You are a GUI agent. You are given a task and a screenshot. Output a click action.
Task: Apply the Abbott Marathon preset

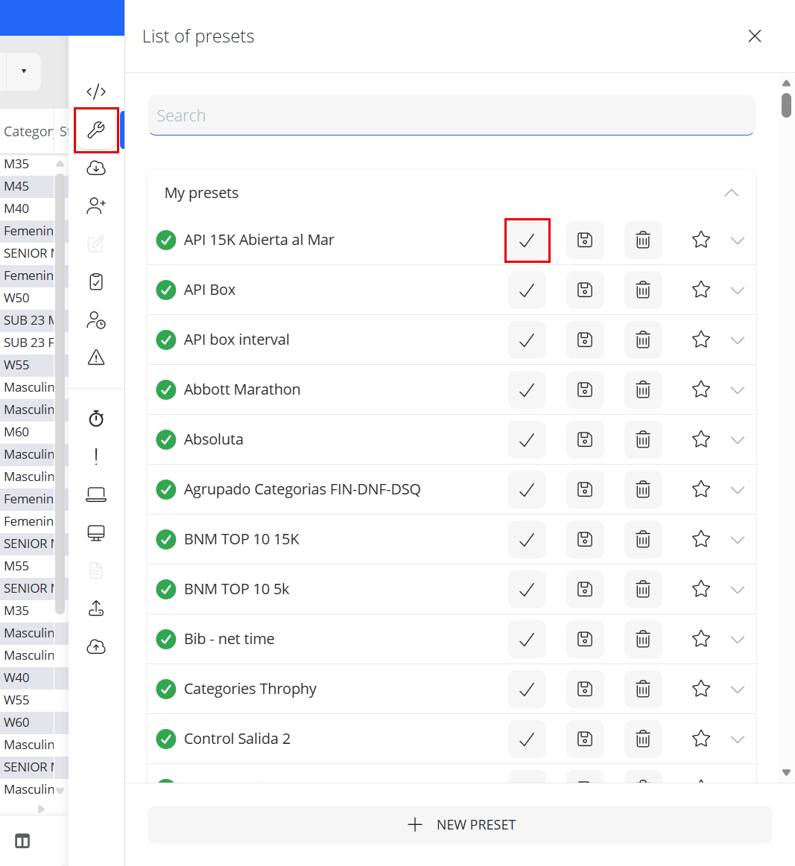click(x=527, y=390)
